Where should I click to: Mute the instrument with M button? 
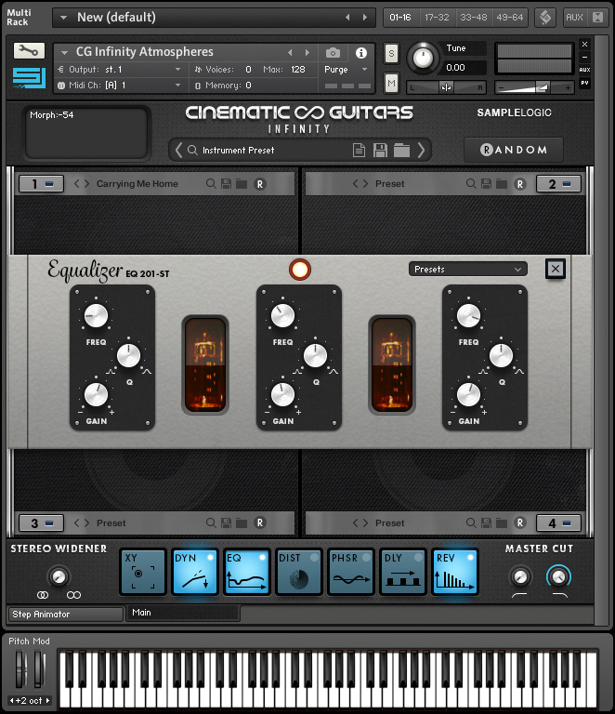[x=391, y=83]
